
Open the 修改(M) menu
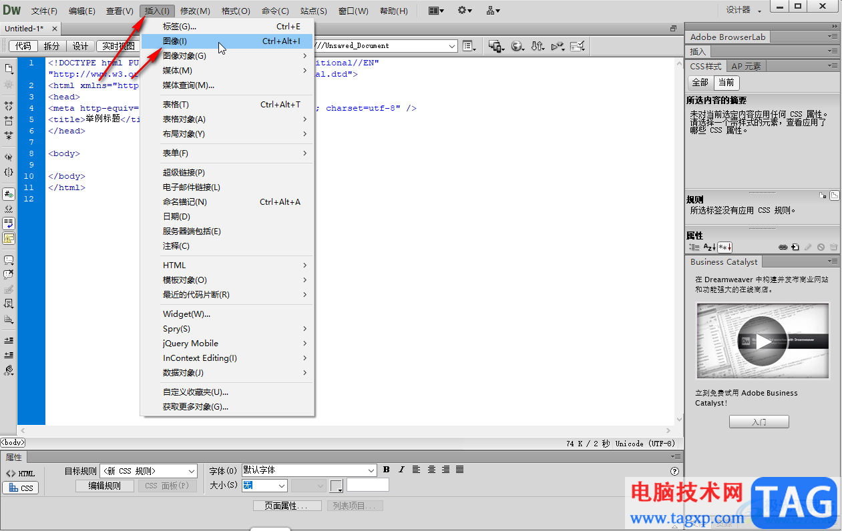pyautogui.click(x=195, y=11)
